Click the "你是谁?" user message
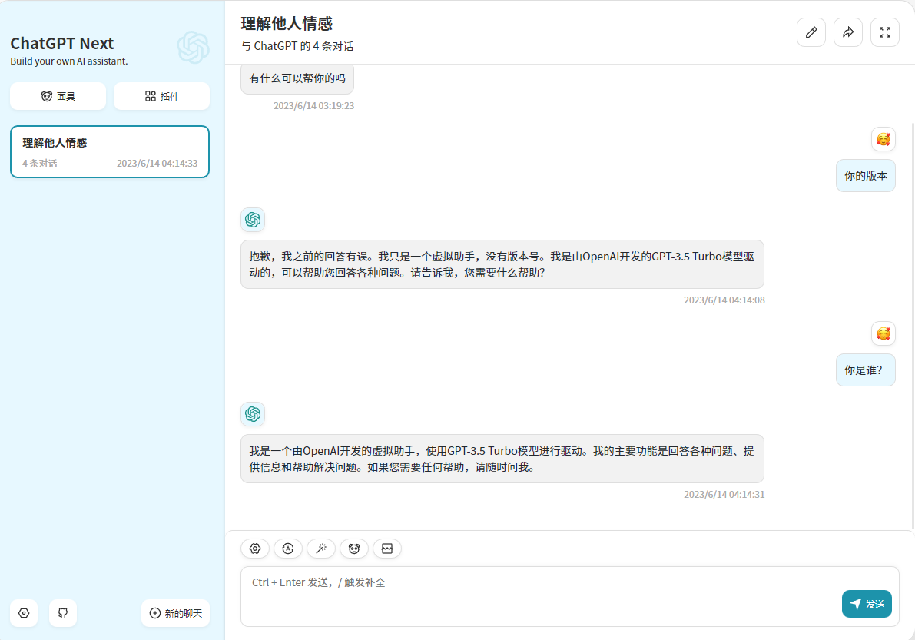 coord(865,370)
